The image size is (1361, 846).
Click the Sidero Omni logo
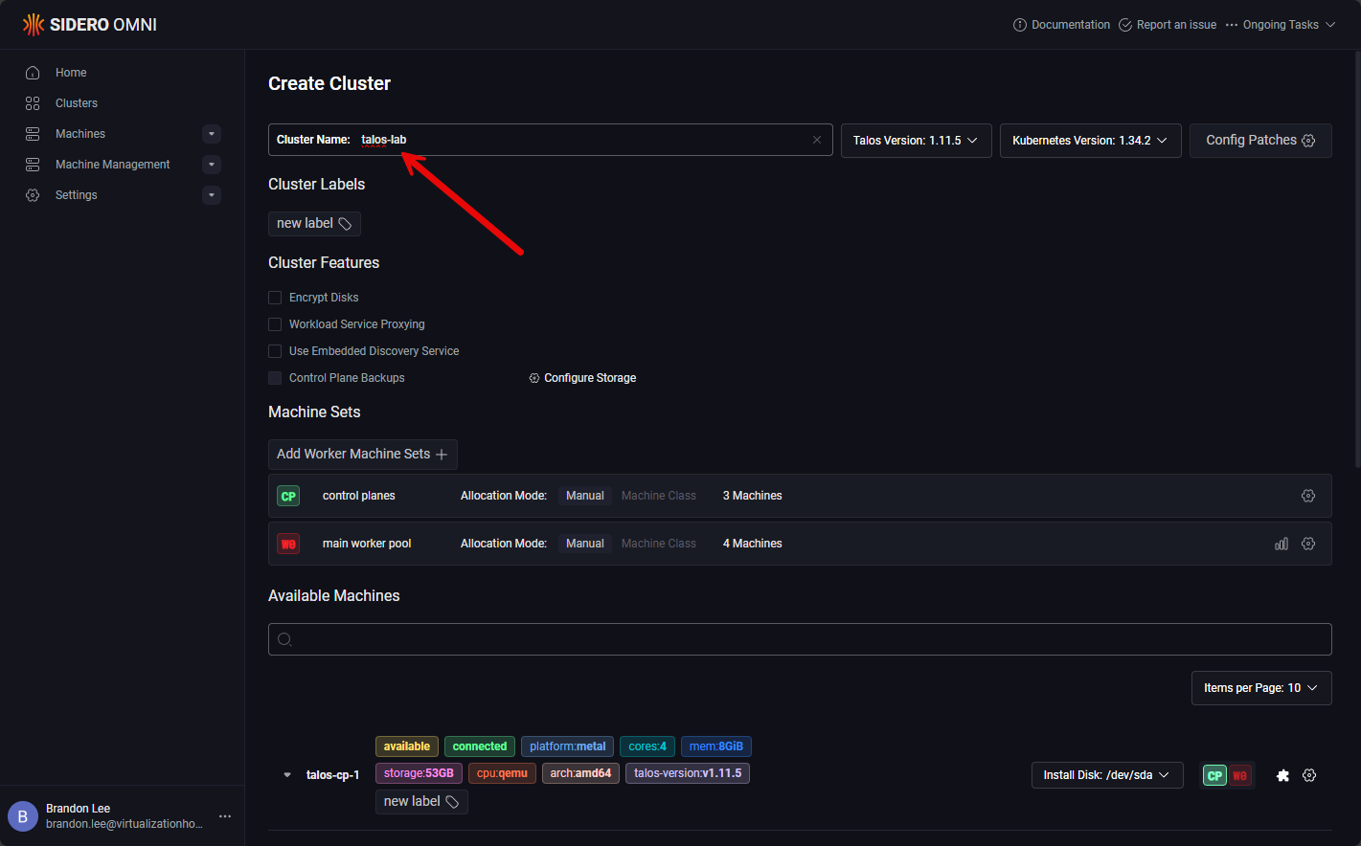[x=90, y=25]
